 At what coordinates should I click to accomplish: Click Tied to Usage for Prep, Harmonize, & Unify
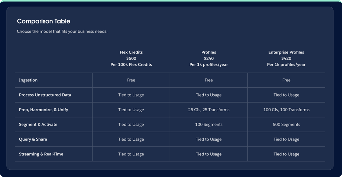tap(131, 110)
